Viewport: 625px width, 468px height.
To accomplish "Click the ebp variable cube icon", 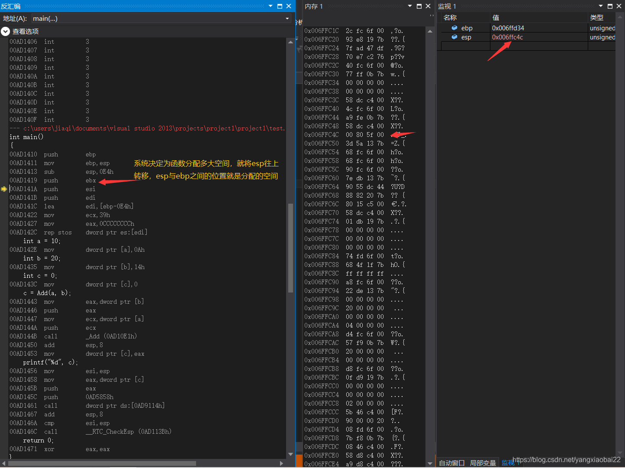I will tap(454, 28).
